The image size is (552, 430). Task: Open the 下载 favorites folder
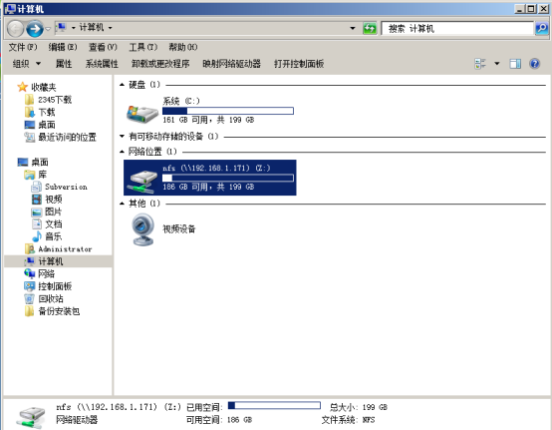40,113
